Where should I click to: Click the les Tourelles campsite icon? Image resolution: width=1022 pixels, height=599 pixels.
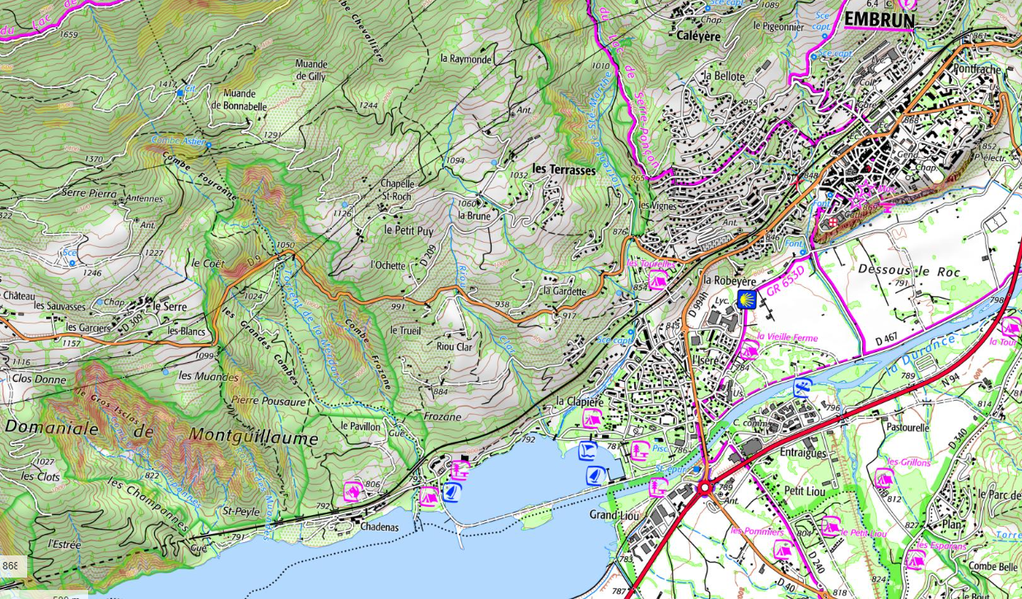656,281
